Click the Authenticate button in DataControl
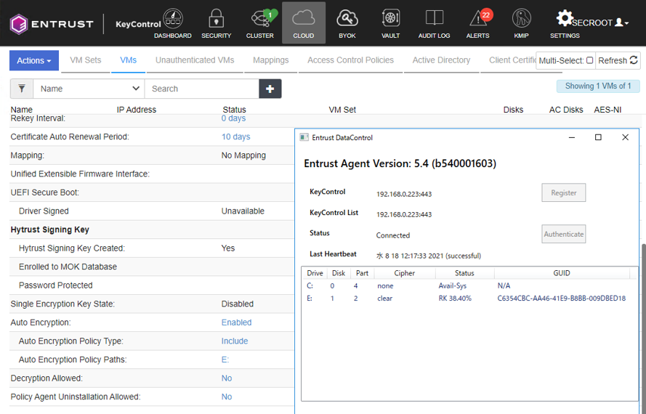The image size is (646, 414). tap(564, 234)
